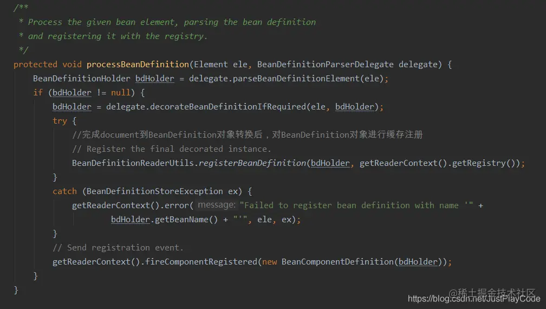Click the error( method call
546x309 pixels.
coord(179,205)
